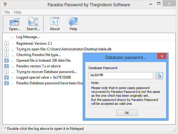Click inside the Database Password field
The width and height of the screenshot is (178, 134).
[x=121, y=76]
